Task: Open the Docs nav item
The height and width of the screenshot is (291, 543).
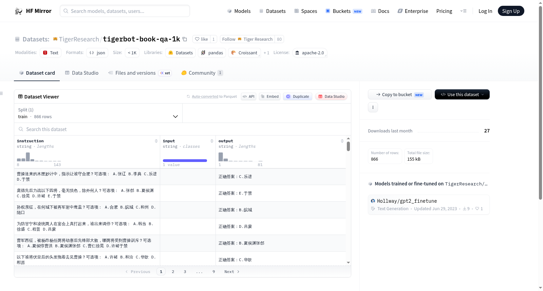Action: 380,11
